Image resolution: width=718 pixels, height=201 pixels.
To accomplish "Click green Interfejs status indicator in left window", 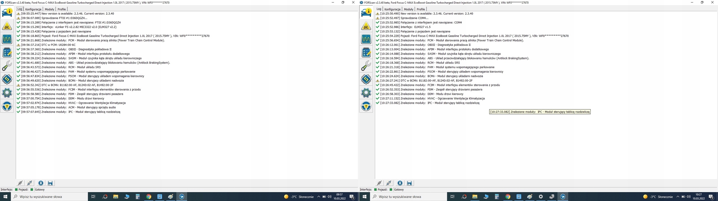I will click(16, 190).
